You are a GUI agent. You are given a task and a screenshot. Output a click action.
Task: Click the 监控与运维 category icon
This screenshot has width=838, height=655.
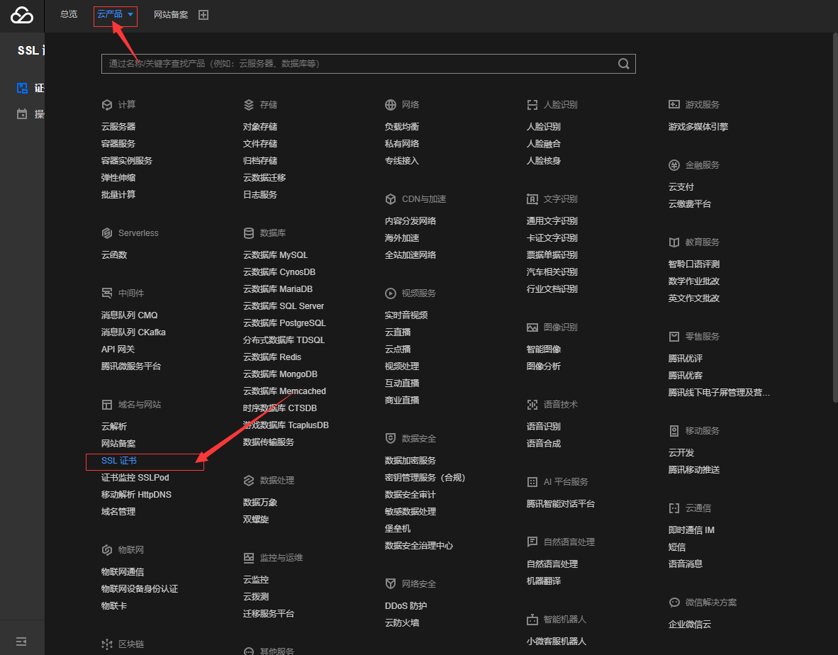[x=249, y=558]
